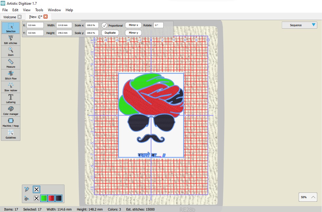The height and width of the screenshot is (212, 322).
Task: Click the paint bucket fill icon
Action: (27, 198)
